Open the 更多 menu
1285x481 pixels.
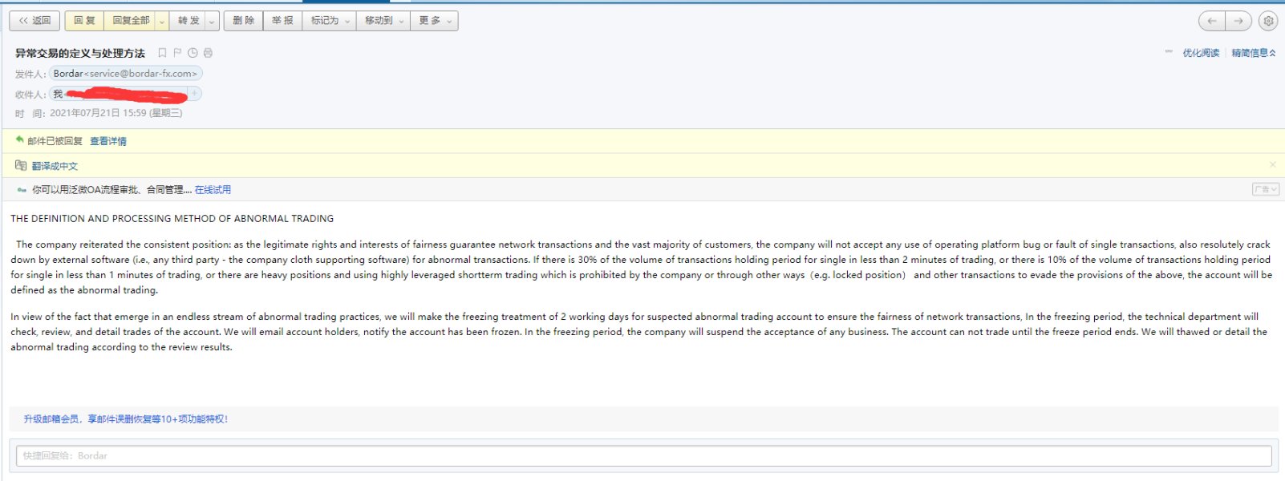point(435,21)
